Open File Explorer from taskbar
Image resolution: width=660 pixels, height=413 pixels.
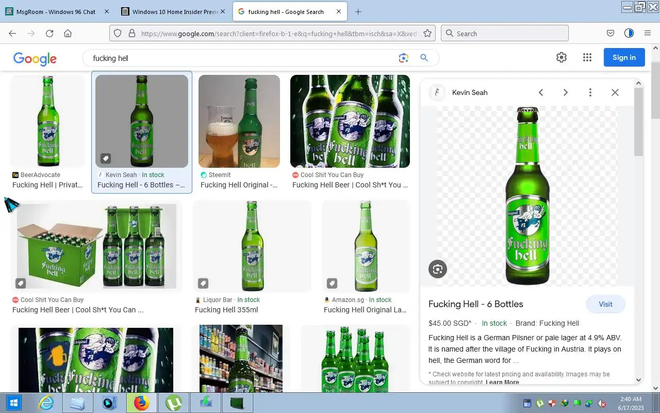[x=78, y=403]
